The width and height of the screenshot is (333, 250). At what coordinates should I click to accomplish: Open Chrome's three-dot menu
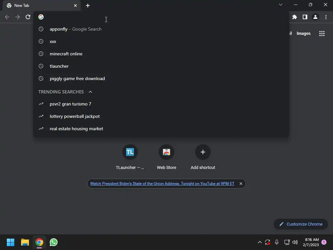click(326, 17)
